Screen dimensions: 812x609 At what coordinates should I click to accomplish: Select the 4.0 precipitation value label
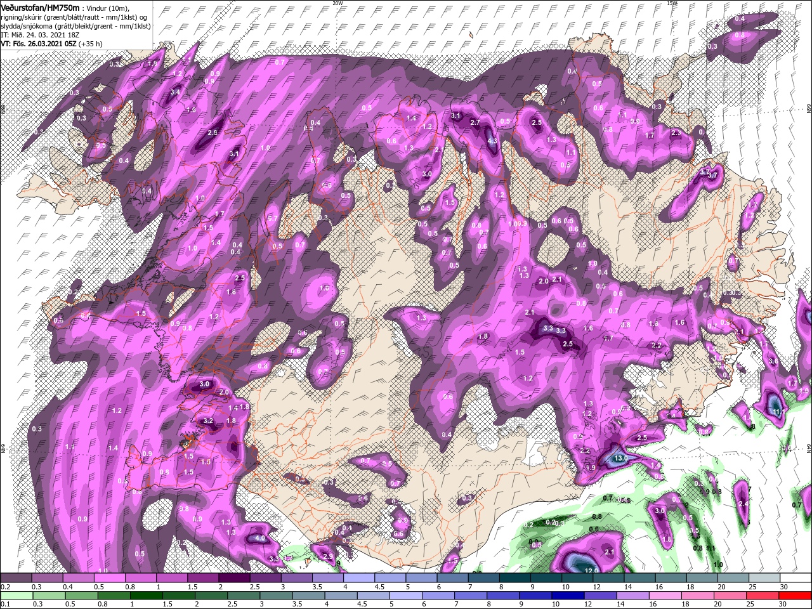coord(259,538)
